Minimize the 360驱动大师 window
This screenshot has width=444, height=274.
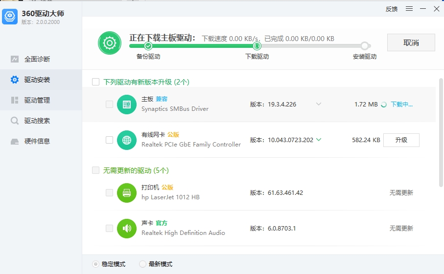(x=423, y=9)
